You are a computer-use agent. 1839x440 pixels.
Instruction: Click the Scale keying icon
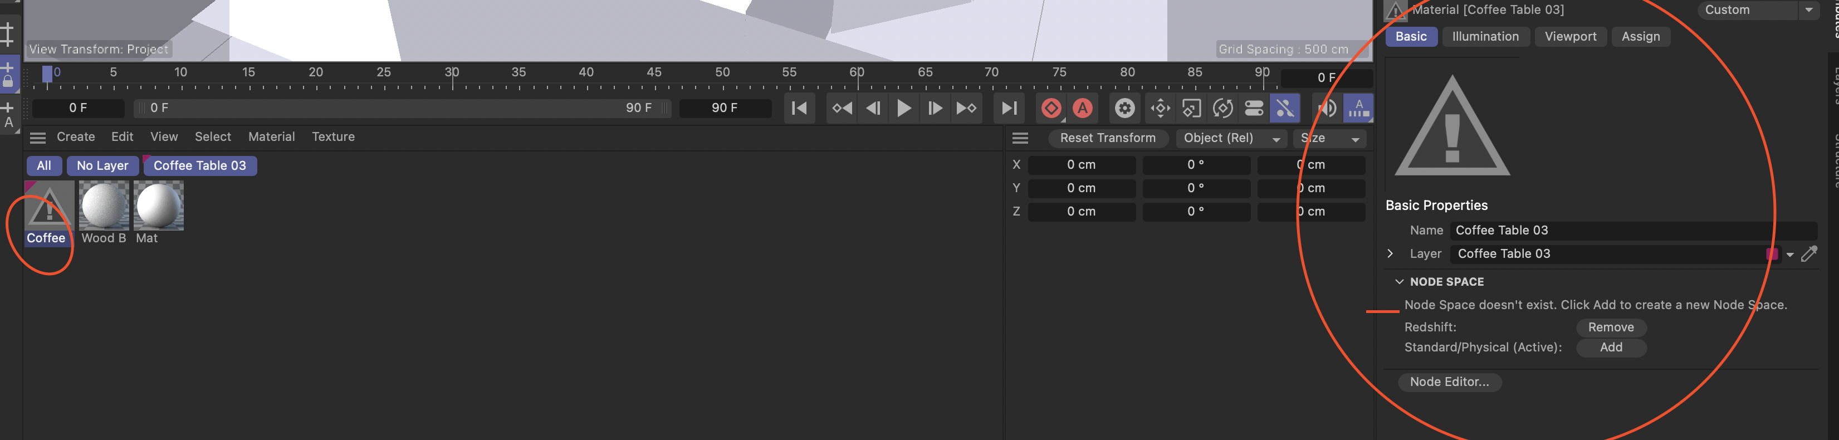[x=1191, y=109]
